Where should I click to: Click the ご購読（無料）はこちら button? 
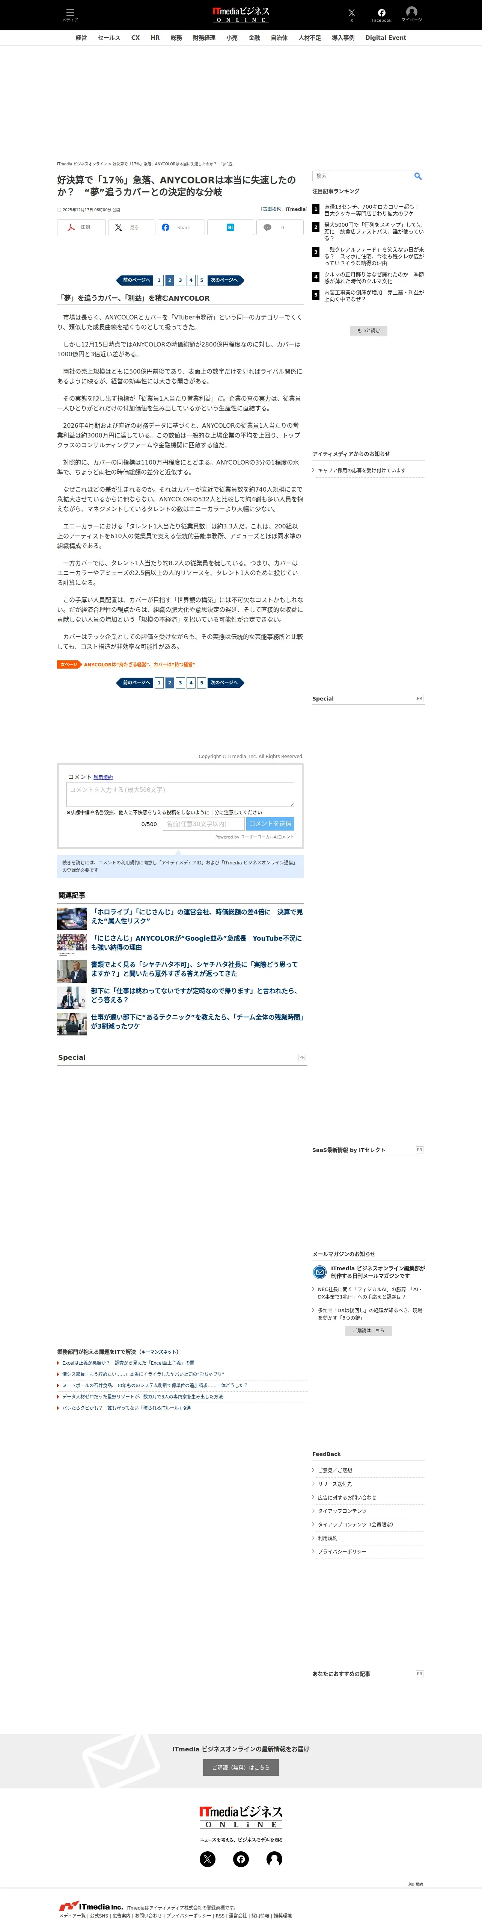pos(241,1768)
